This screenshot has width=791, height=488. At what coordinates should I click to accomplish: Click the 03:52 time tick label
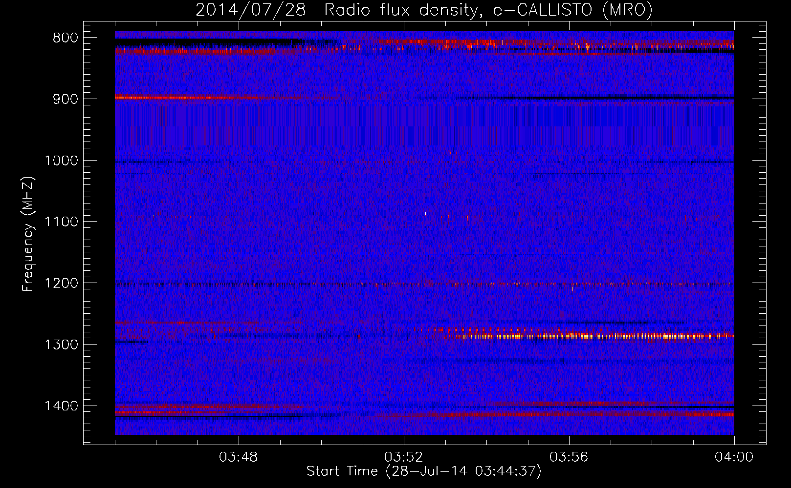pyautogui.click(x=404, y=457)
